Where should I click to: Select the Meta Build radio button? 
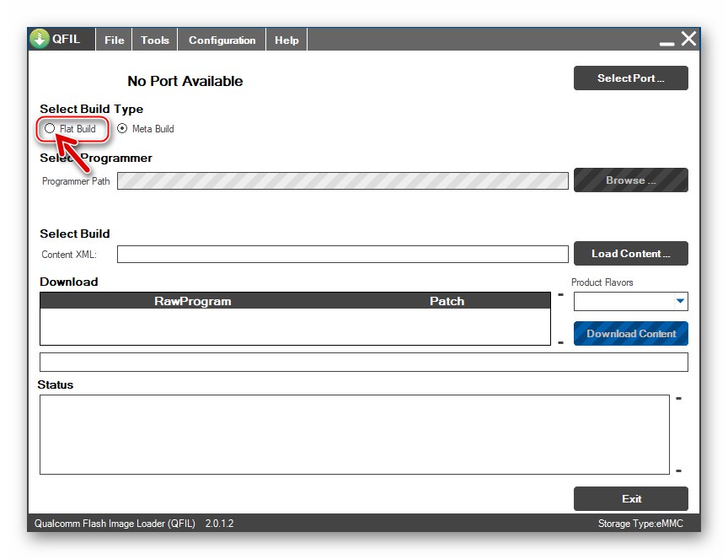[x=122, y=129]
